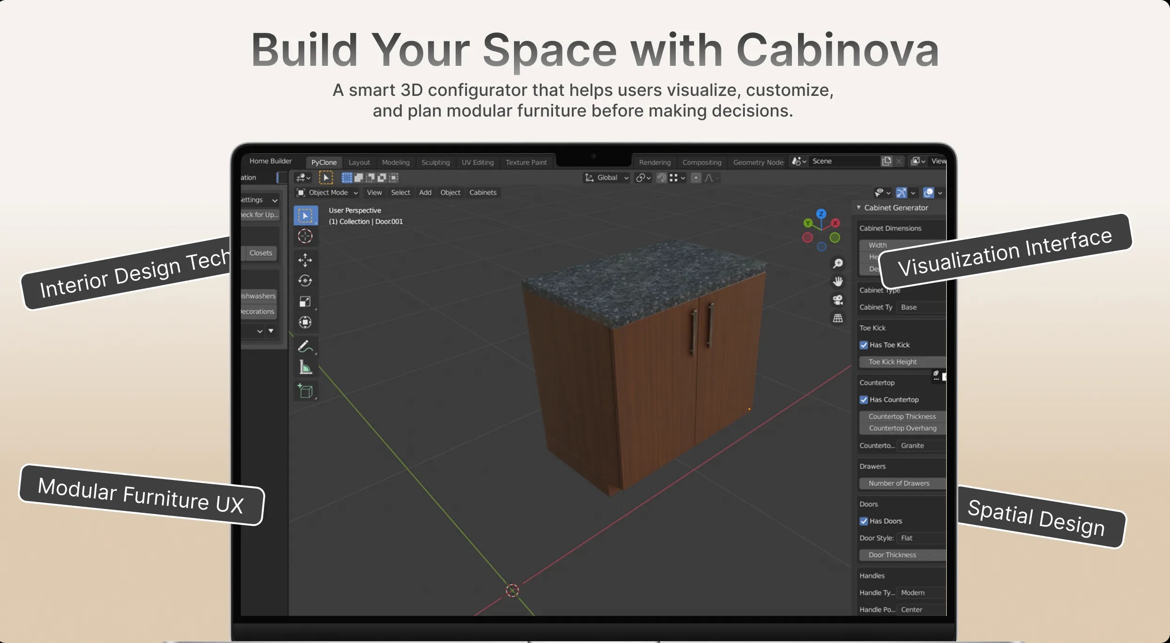
Task: Switch to the Sculpting workspace tab
Action: click(x=435, y=162)
